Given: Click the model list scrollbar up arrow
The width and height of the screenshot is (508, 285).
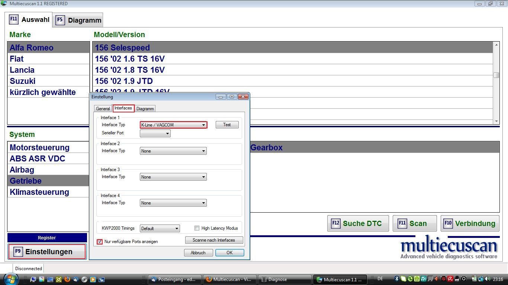Looking at the screenshot, I should click(496, 45).
